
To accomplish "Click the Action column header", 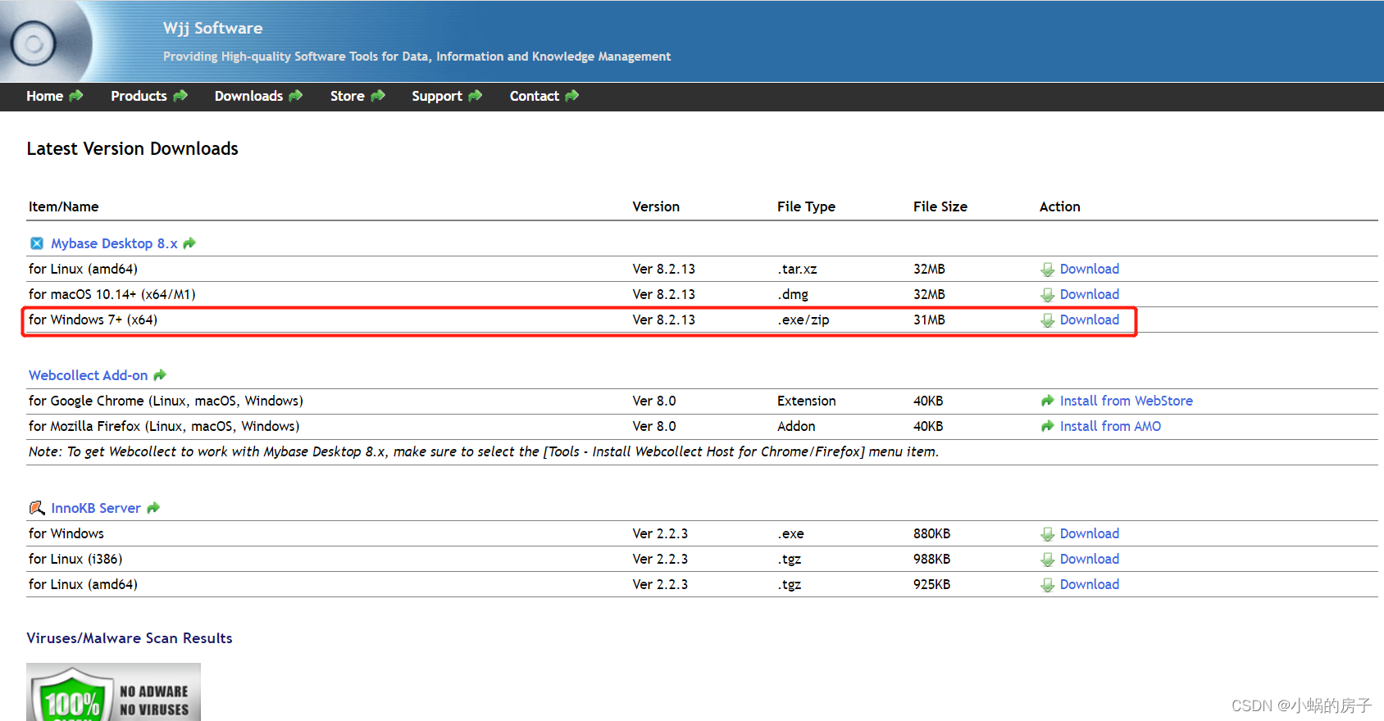I will pos(1059,206).
